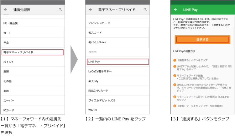Choose プレシャスカード from list
This screenshot has width=235, height=136.
[x=117, y=23]
